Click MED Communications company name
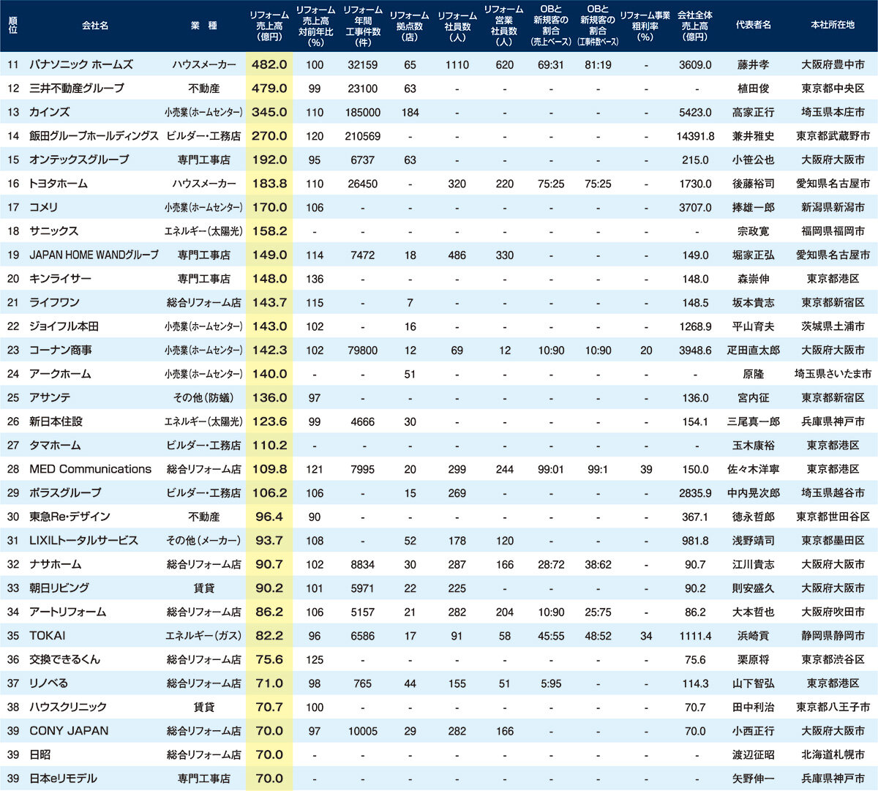This screenshot has height=791, width=878. [x=90, y=469]
